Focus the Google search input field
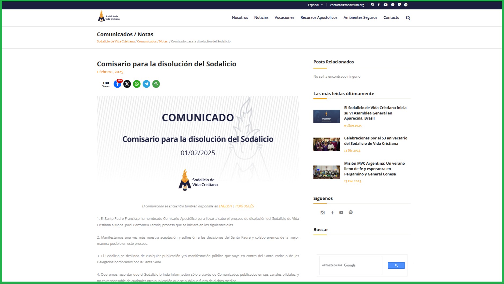The image size is (504, 284). click(351, 265)
